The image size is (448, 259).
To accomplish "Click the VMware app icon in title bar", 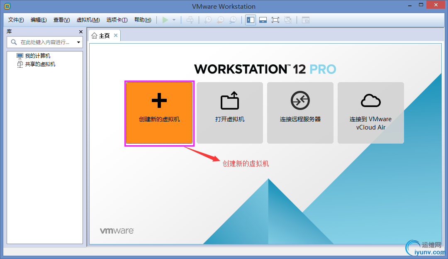I will tap(7, 6).
